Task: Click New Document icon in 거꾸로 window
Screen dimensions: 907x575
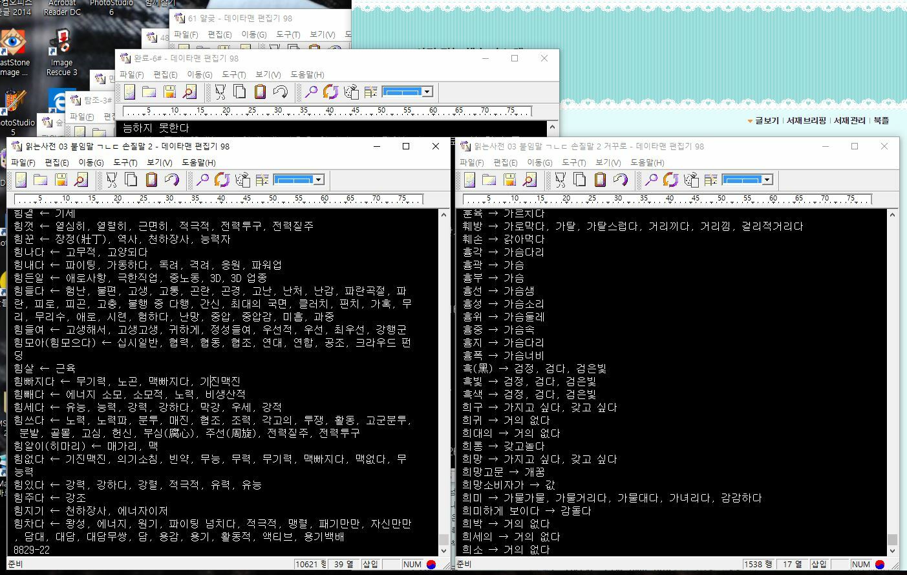Action: 470,180
